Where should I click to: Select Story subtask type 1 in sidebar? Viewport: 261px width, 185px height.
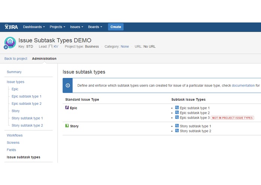pos(27,118)
